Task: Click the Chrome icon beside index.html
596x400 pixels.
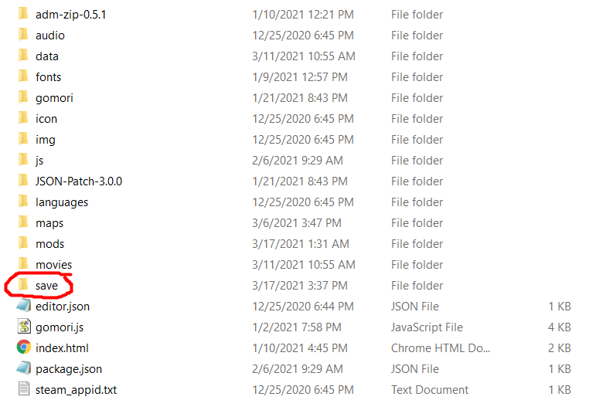Action: click(23, 347)
